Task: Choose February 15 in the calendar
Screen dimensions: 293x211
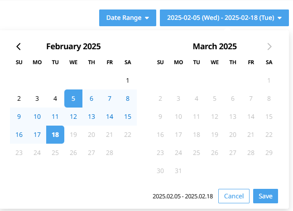Action: [x=128, y=117]
